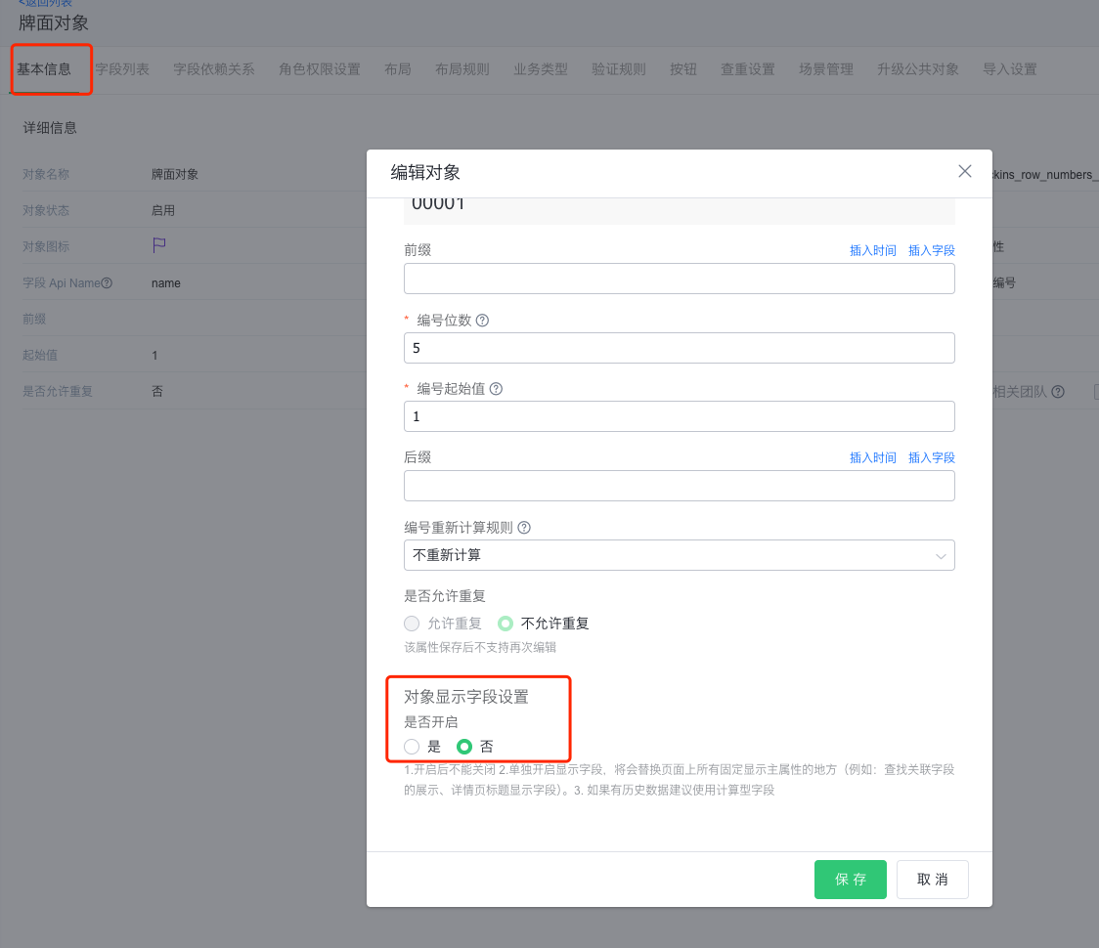This screenshot has width=1099, height=948.
Task: Click 插入字段 link for 后缀
Action: tap(931, 457)
